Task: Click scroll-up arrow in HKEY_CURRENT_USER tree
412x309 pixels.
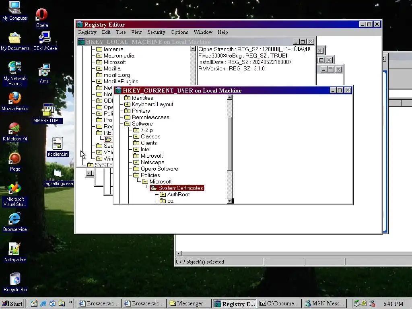Action: point(229,97)
